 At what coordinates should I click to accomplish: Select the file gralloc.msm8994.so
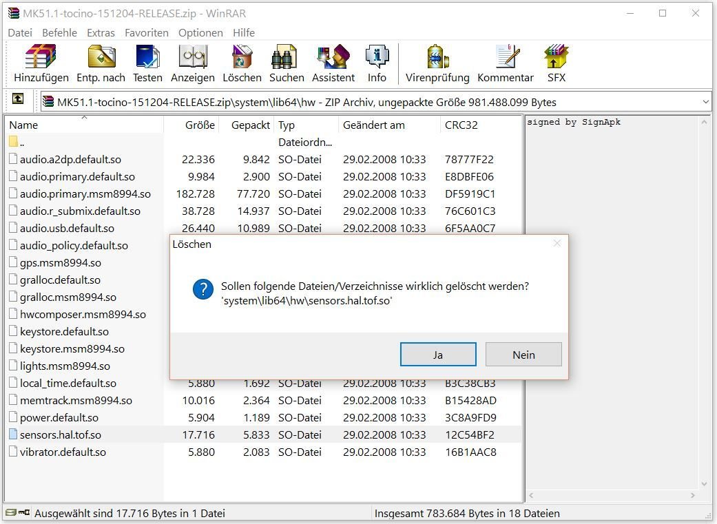[x=67, y=297]
